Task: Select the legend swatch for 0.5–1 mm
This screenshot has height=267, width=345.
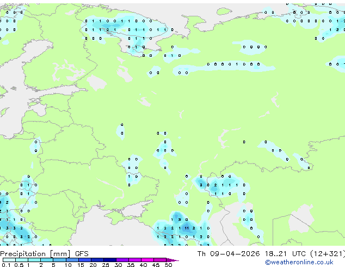Action: 22,260
